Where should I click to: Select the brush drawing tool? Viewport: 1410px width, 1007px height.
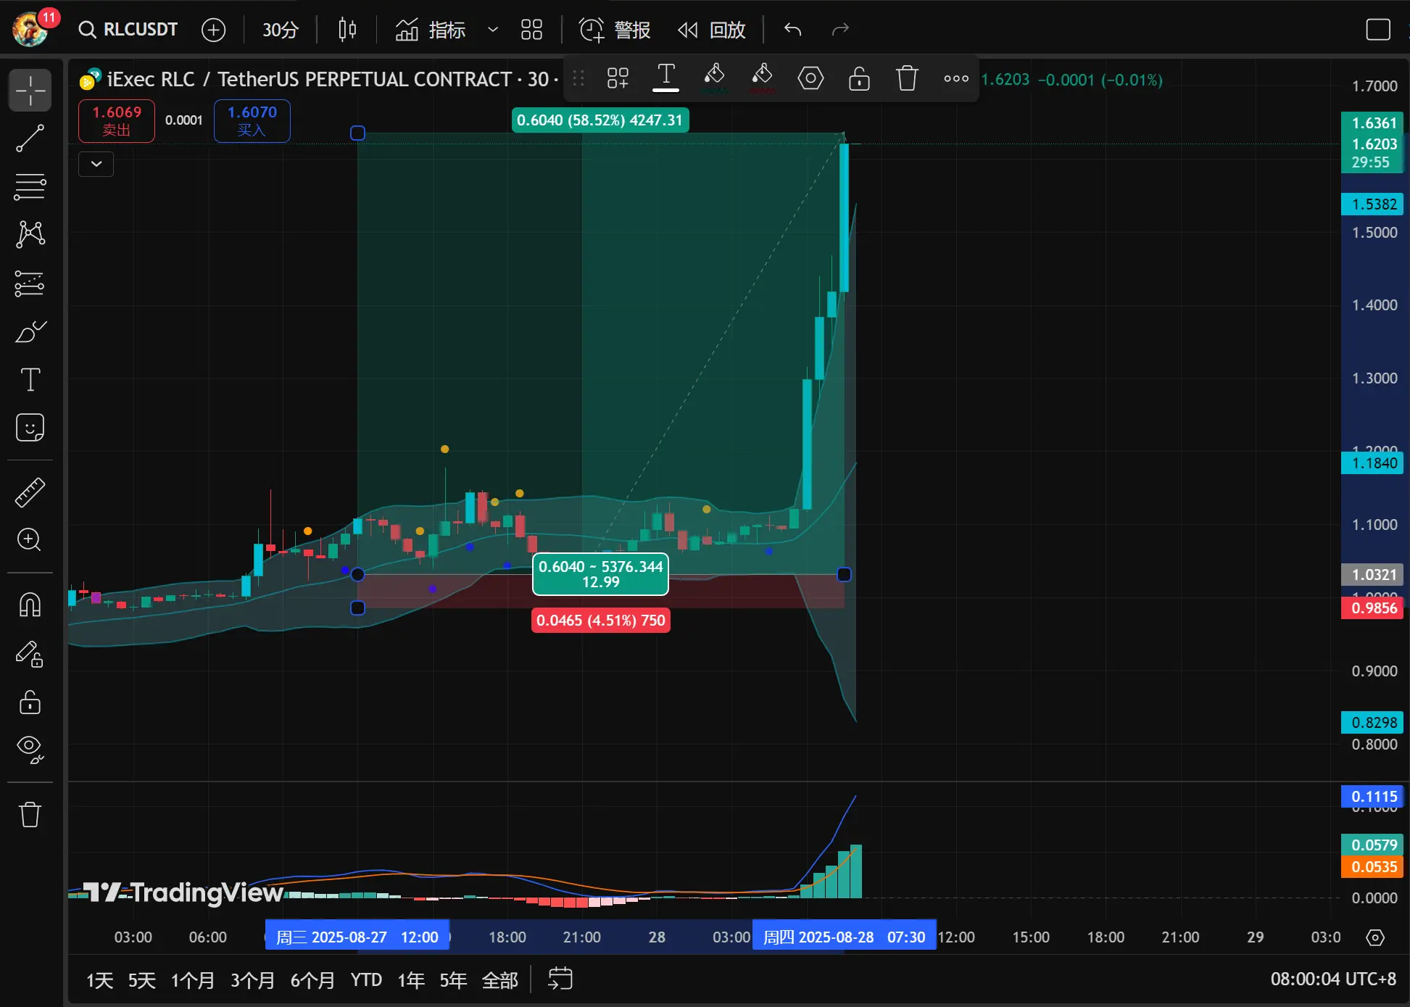coord(30,332)
